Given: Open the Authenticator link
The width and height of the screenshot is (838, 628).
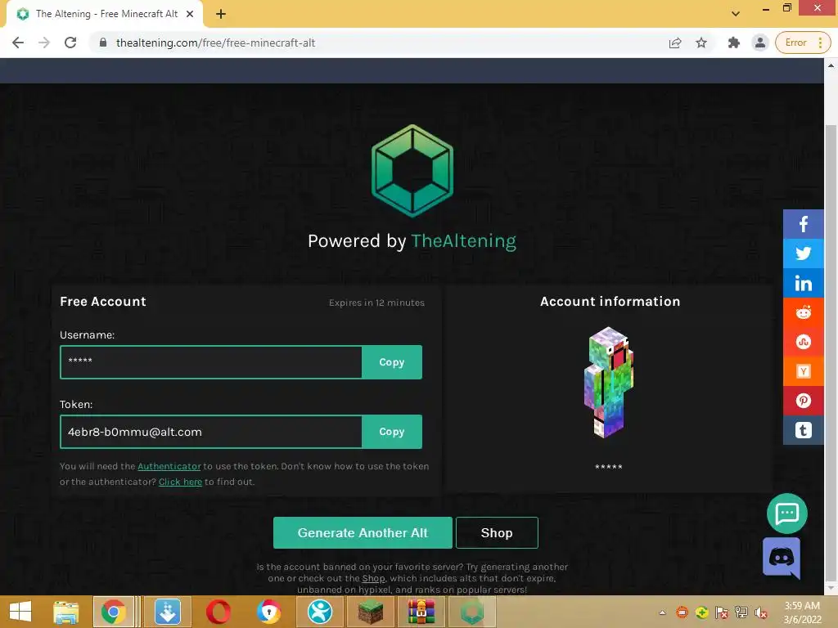Looking at the screenshot, I should tap(169, 466).
